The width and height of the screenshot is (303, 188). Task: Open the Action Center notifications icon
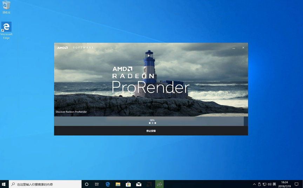coord(296,184)
